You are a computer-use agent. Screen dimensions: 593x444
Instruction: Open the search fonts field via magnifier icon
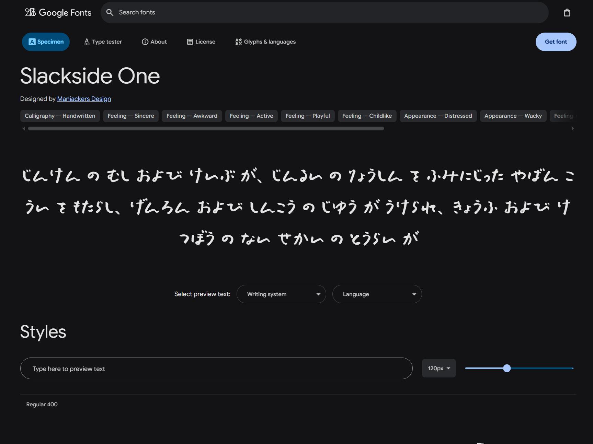pyautogui.click(x=110, y=12)
